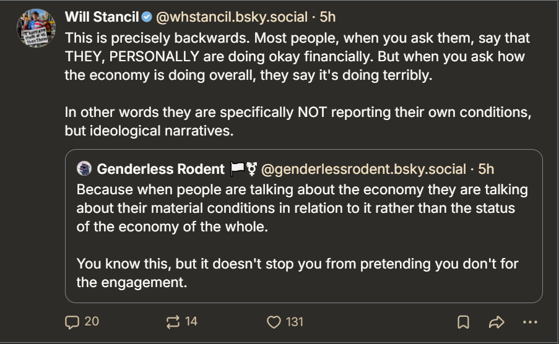The height and width of the screenshot is (344, 559).
Task: Click the reply speech bubble icon
Action: [x=72, y=322]
